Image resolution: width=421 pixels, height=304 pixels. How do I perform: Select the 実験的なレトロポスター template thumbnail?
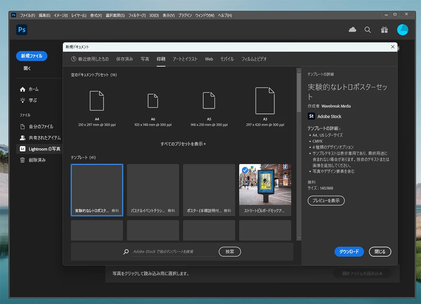[97, 190]
